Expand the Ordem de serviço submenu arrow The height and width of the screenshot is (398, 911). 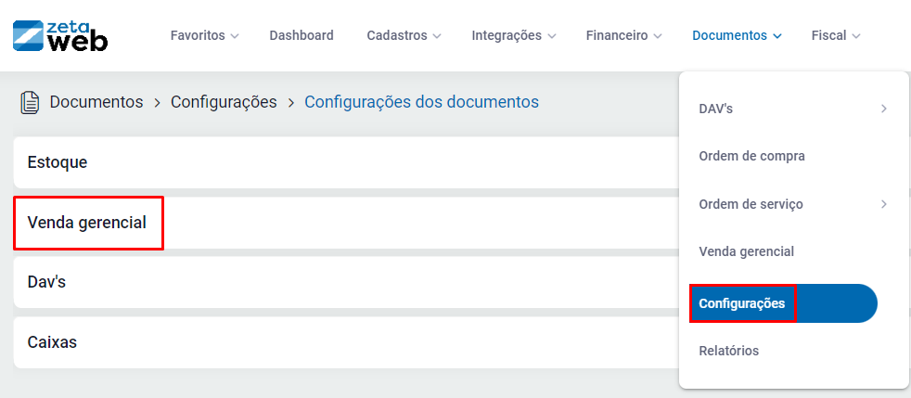point(883,204)
